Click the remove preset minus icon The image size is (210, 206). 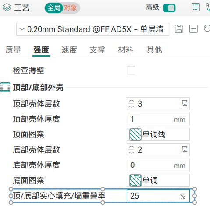coord(193,28)
